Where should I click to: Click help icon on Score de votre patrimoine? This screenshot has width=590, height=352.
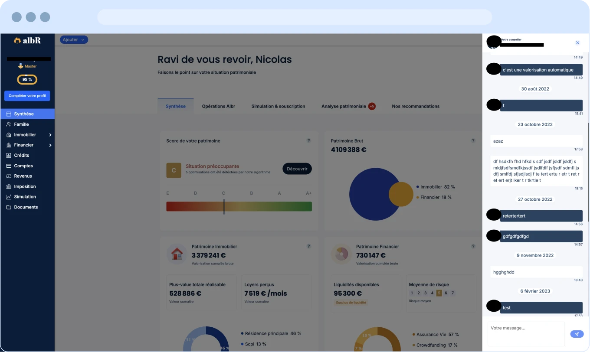coord(308,141)
